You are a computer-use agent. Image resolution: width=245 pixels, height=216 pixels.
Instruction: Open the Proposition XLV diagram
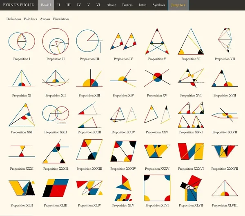pyautogui.click(x=124, y=188)
